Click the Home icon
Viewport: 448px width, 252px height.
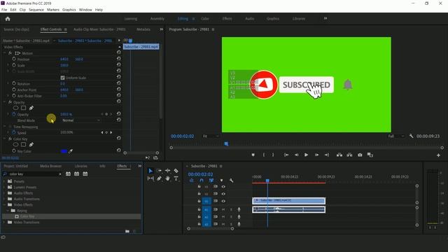[8, 19]
